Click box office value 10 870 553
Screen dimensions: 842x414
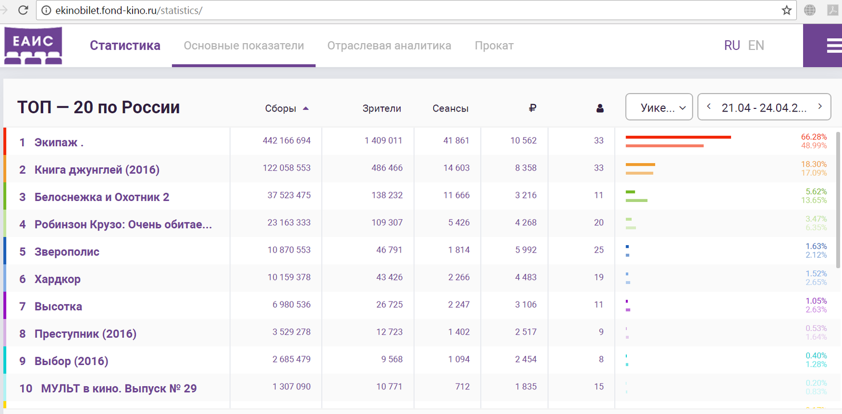tap(289, 250)
